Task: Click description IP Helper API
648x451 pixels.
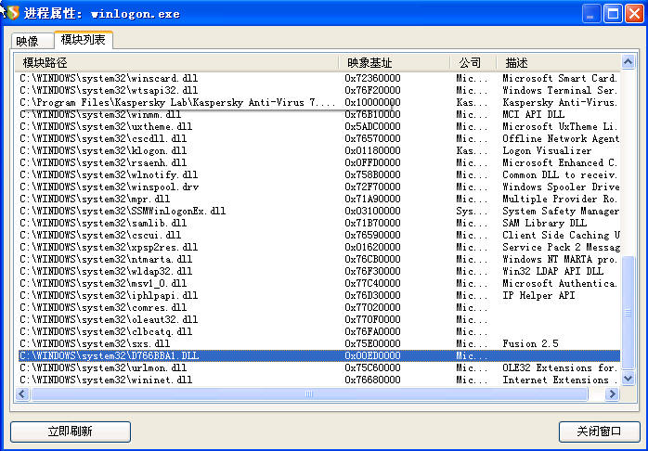Action: coord(538,295)
